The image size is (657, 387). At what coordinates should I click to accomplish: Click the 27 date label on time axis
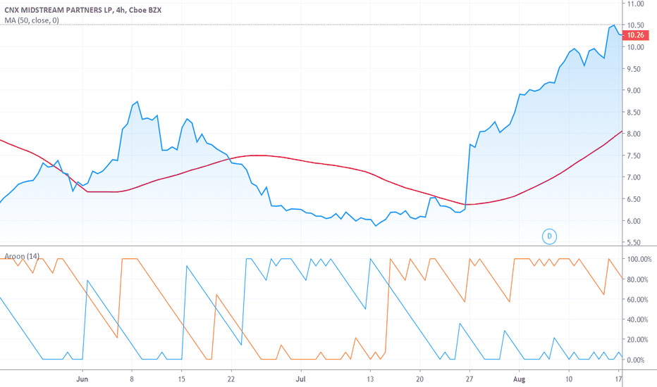[469, 379]
